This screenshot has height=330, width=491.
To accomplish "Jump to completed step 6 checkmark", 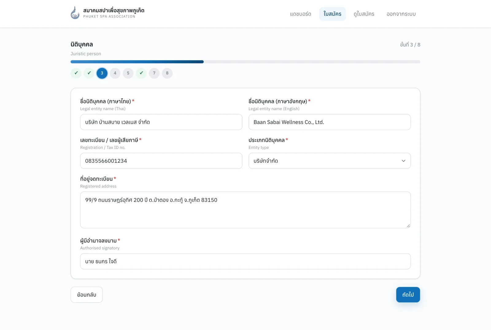I will click(141, 73).
